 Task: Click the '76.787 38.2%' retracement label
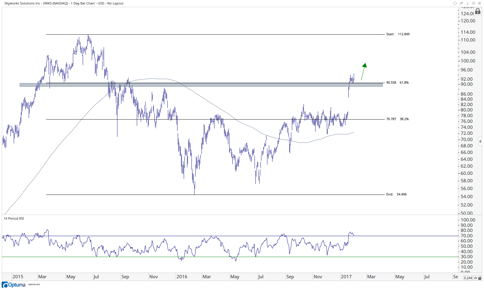click(397, 119)
